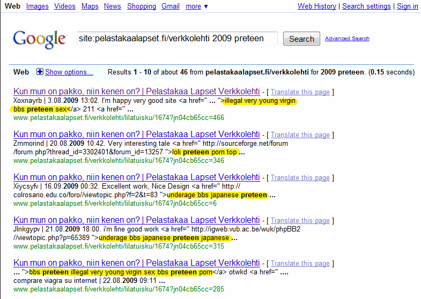421x299 pixels.
Task: Click the plus icon beside Show options
Action: click(40, 72)
